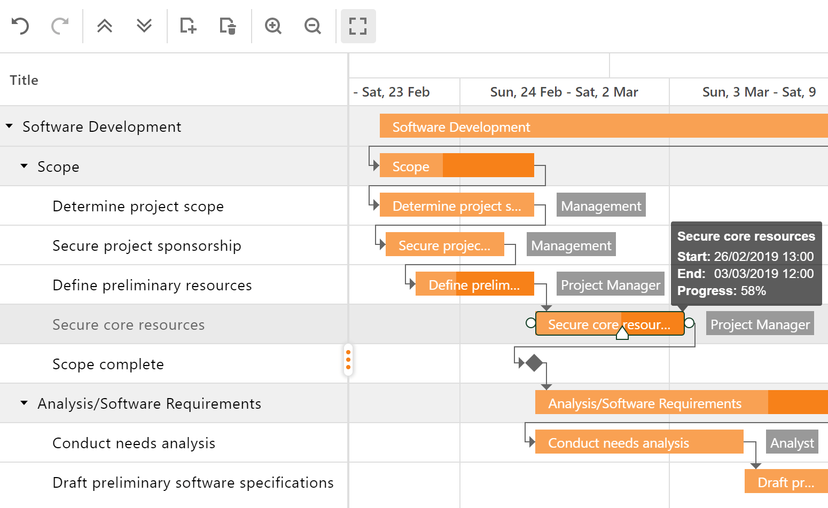Screen dimensions: 828x508
Task: Click the splitter handle between grid and chart
Action: click(x=348, y=360)
